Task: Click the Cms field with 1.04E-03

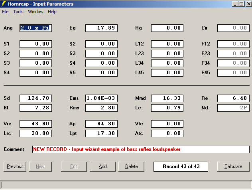Action: (101, 98)
